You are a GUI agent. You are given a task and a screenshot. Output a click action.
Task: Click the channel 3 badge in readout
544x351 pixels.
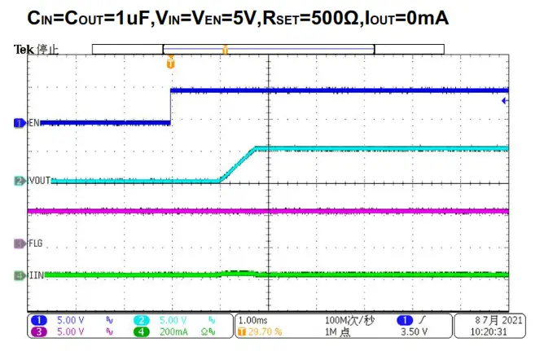38,332
